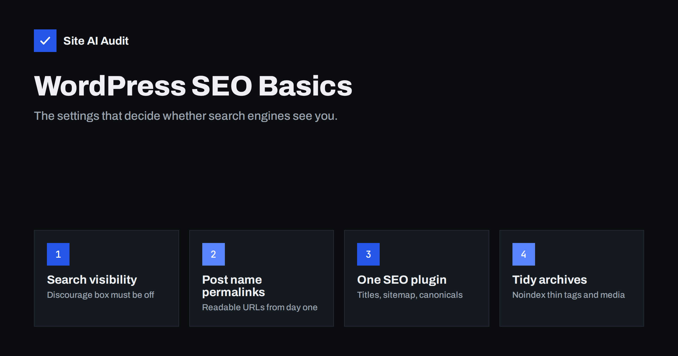This screenshot has width=678, height=356.
Task: Click 'Discourage box must be off' text
Action: (101, 295)
